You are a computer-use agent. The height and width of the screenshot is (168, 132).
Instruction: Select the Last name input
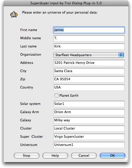coord(89,46)
